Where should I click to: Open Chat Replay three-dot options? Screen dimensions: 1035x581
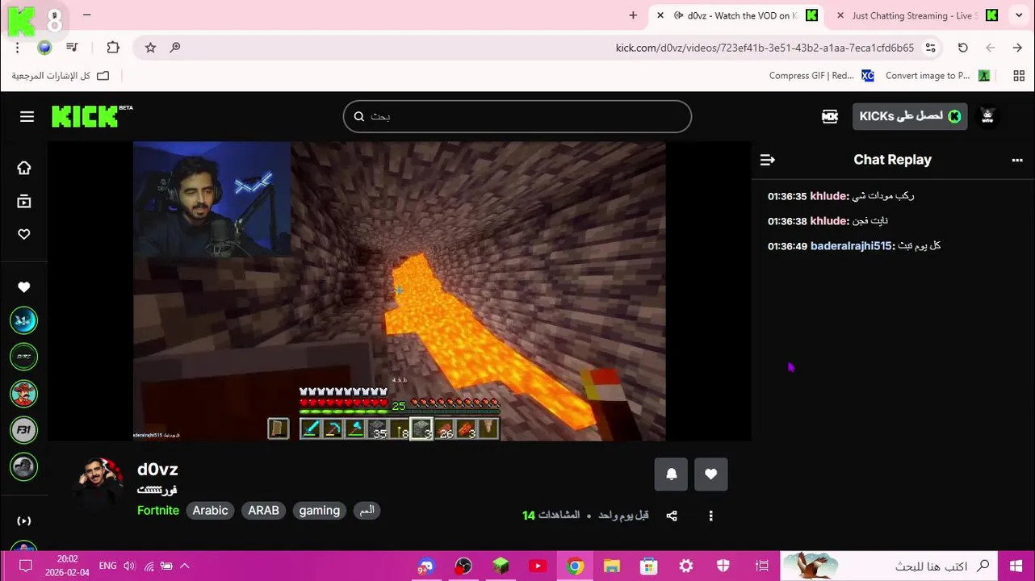1017,160
